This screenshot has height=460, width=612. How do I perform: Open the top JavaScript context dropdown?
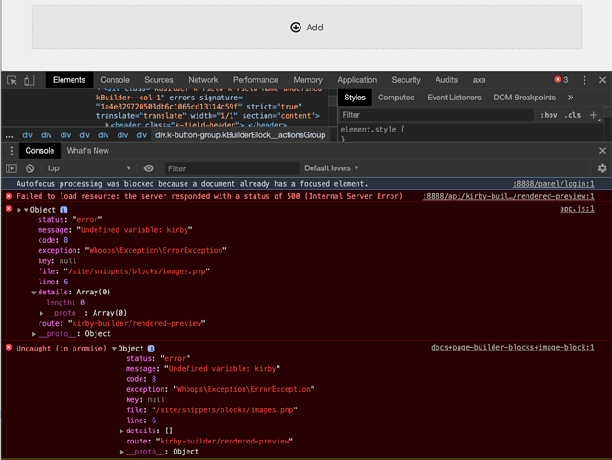tap(89, 168)
